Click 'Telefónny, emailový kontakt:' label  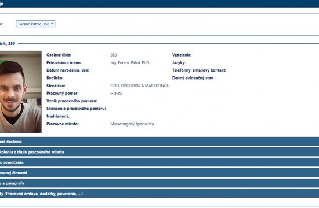click(x=199, y=70)
